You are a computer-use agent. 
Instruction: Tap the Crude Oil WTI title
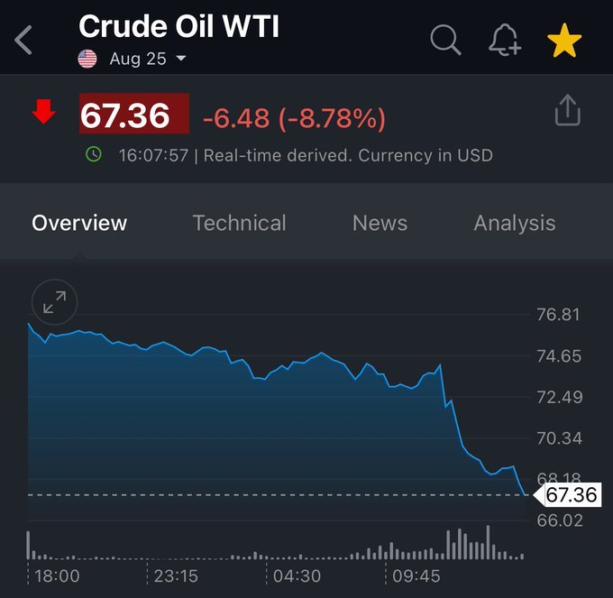(x=179, y=26)
